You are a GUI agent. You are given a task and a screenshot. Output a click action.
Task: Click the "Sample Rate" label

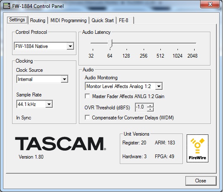tap(29, 95)
